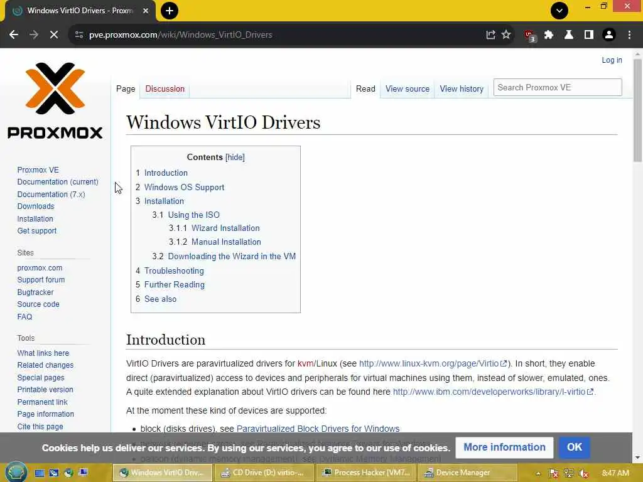
Task: Open the Extensions puzzle-piece menu
Action: tap(549, 35)
